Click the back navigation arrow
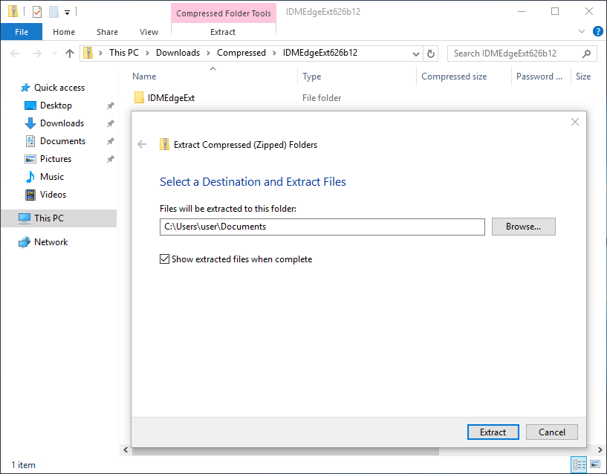The image size is (607, 474). coord(15,53)
